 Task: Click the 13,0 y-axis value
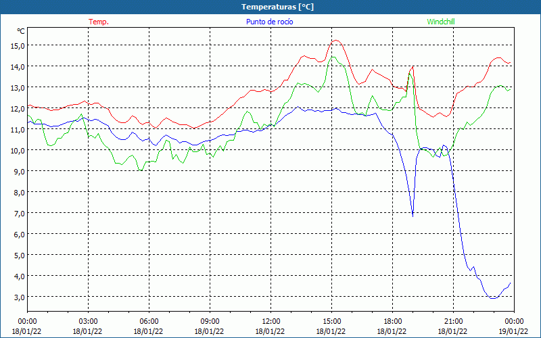point(17,88)
